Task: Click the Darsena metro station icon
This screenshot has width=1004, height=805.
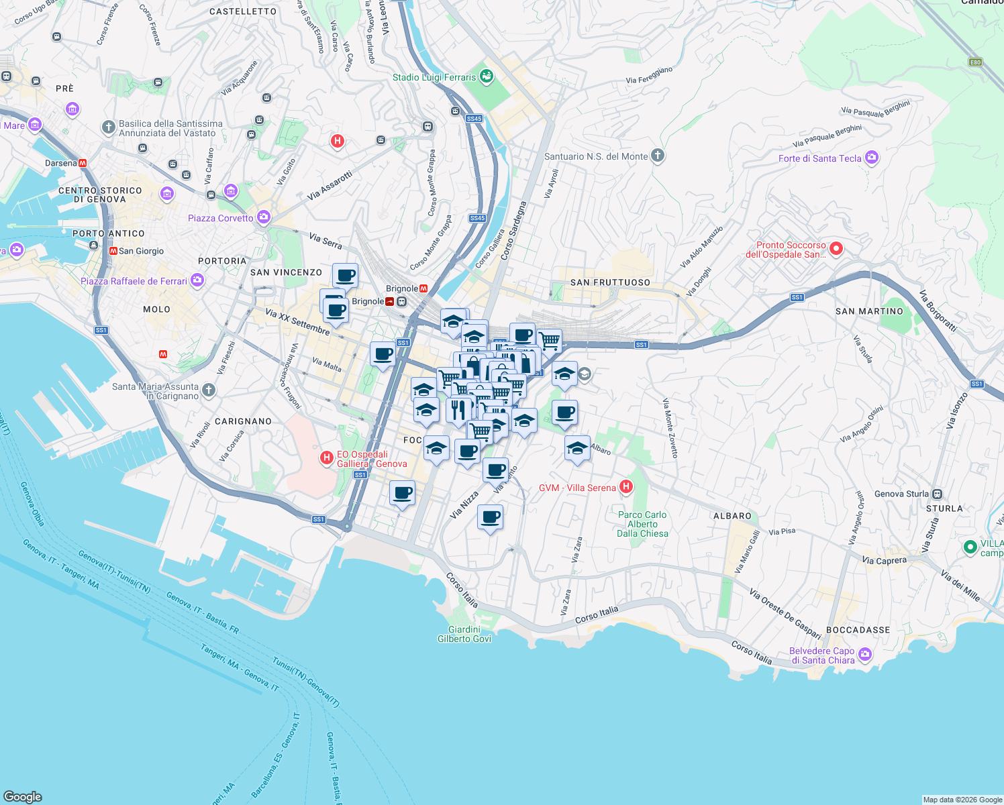Action: click(82, 162)
